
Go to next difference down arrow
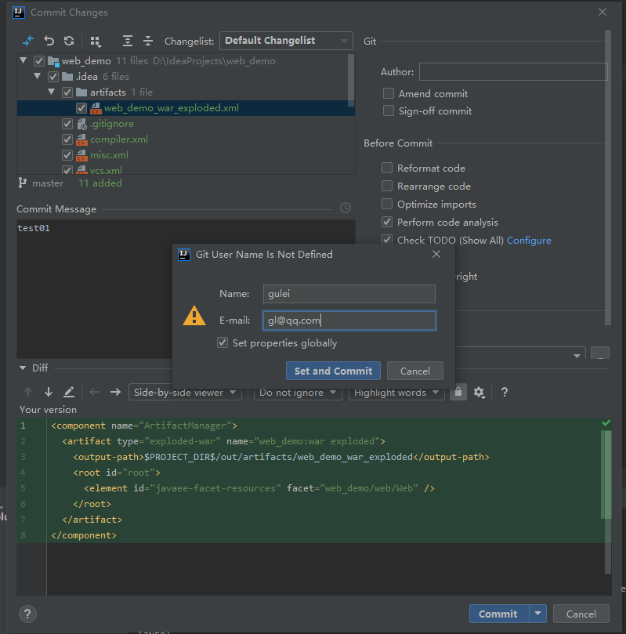tap(49, 392)
